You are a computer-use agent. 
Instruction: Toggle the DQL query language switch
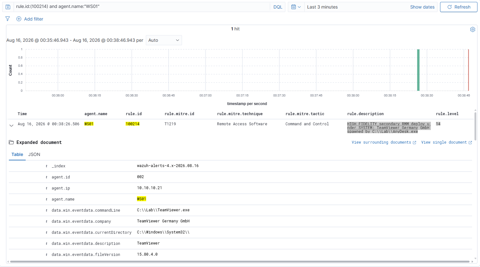(x=278, y=7)
